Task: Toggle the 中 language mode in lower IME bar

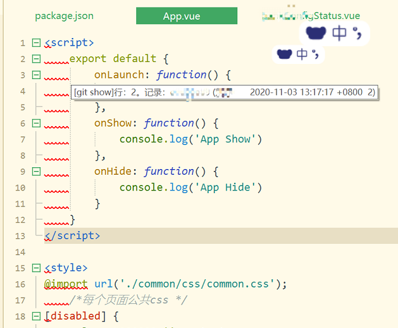Action: click(302, 54)
